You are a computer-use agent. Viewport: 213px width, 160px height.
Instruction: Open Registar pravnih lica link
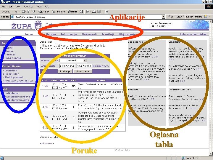[x=18, y=81]
